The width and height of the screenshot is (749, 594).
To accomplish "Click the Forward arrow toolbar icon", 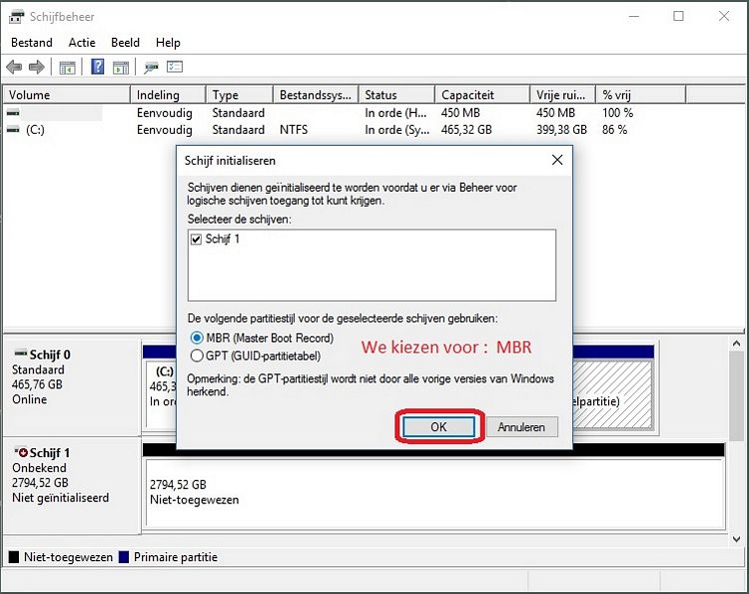I will (37, 67).
